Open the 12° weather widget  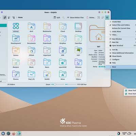click(x=127, y=134)
